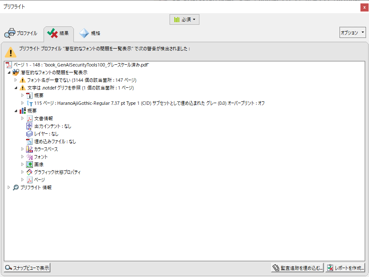Screen dimensions: 369x277
Task: Select the 115 ページ HaranoAjiGothic-Regular entry
Action: point(149,103)
